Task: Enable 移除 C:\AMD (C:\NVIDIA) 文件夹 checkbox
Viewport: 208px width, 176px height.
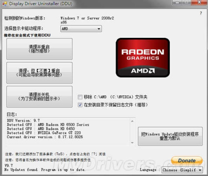Action: 80,97
